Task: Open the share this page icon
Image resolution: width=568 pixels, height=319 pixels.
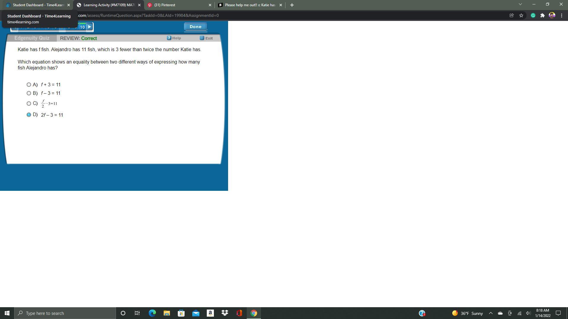Action: point(511,15)
